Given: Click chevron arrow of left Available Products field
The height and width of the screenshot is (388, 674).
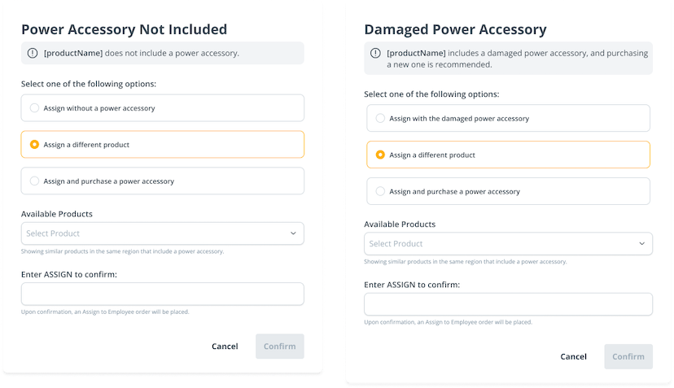Looking at the screenshot, I should coord(293,233).
